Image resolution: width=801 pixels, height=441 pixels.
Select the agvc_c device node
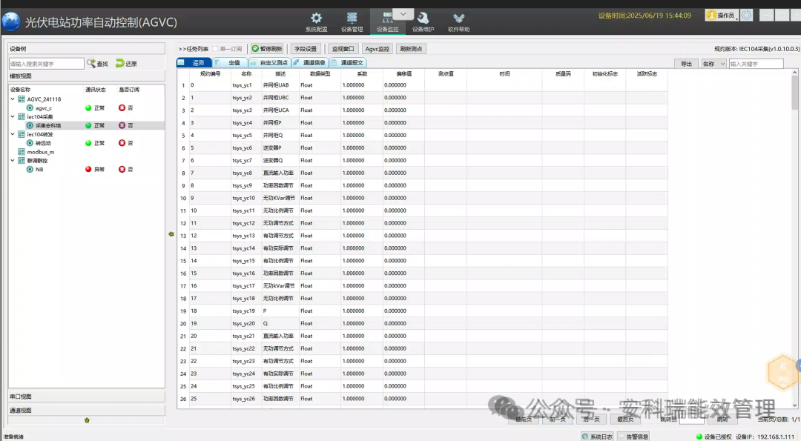click(44, 108)
